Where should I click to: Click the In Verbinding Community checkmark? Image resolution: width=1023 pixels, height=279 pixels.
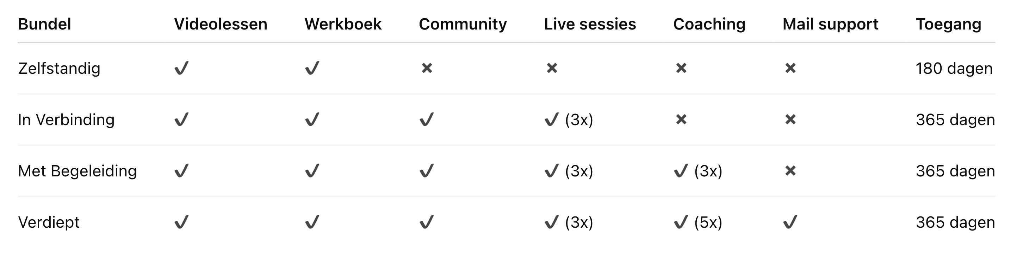coord(427,119)
